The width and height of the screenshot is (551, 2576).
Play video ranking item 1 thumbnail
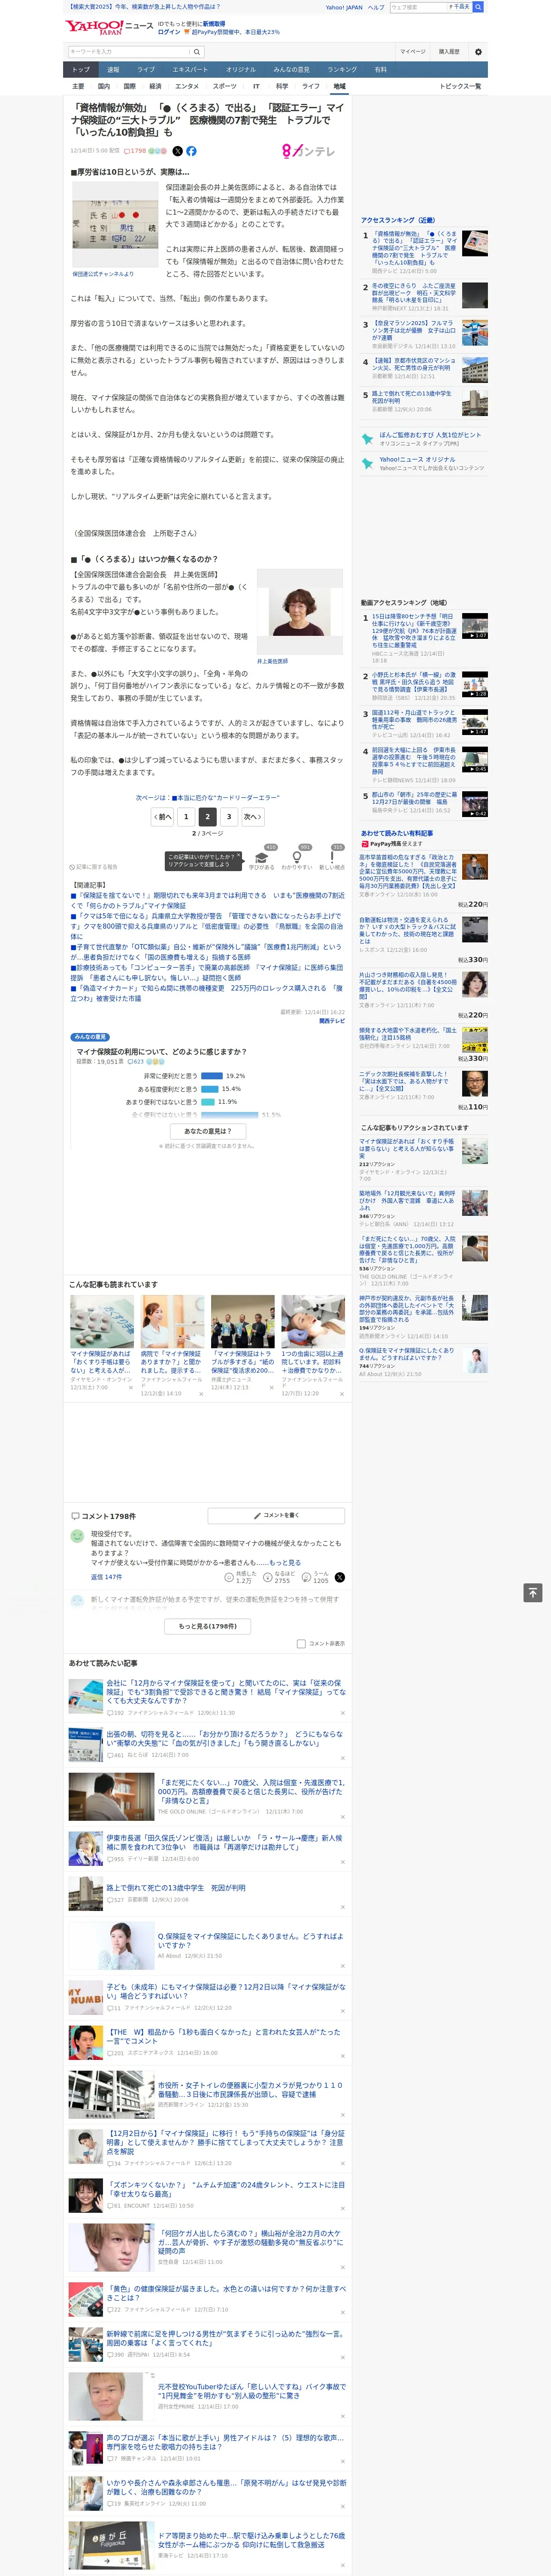coord(475,626)
